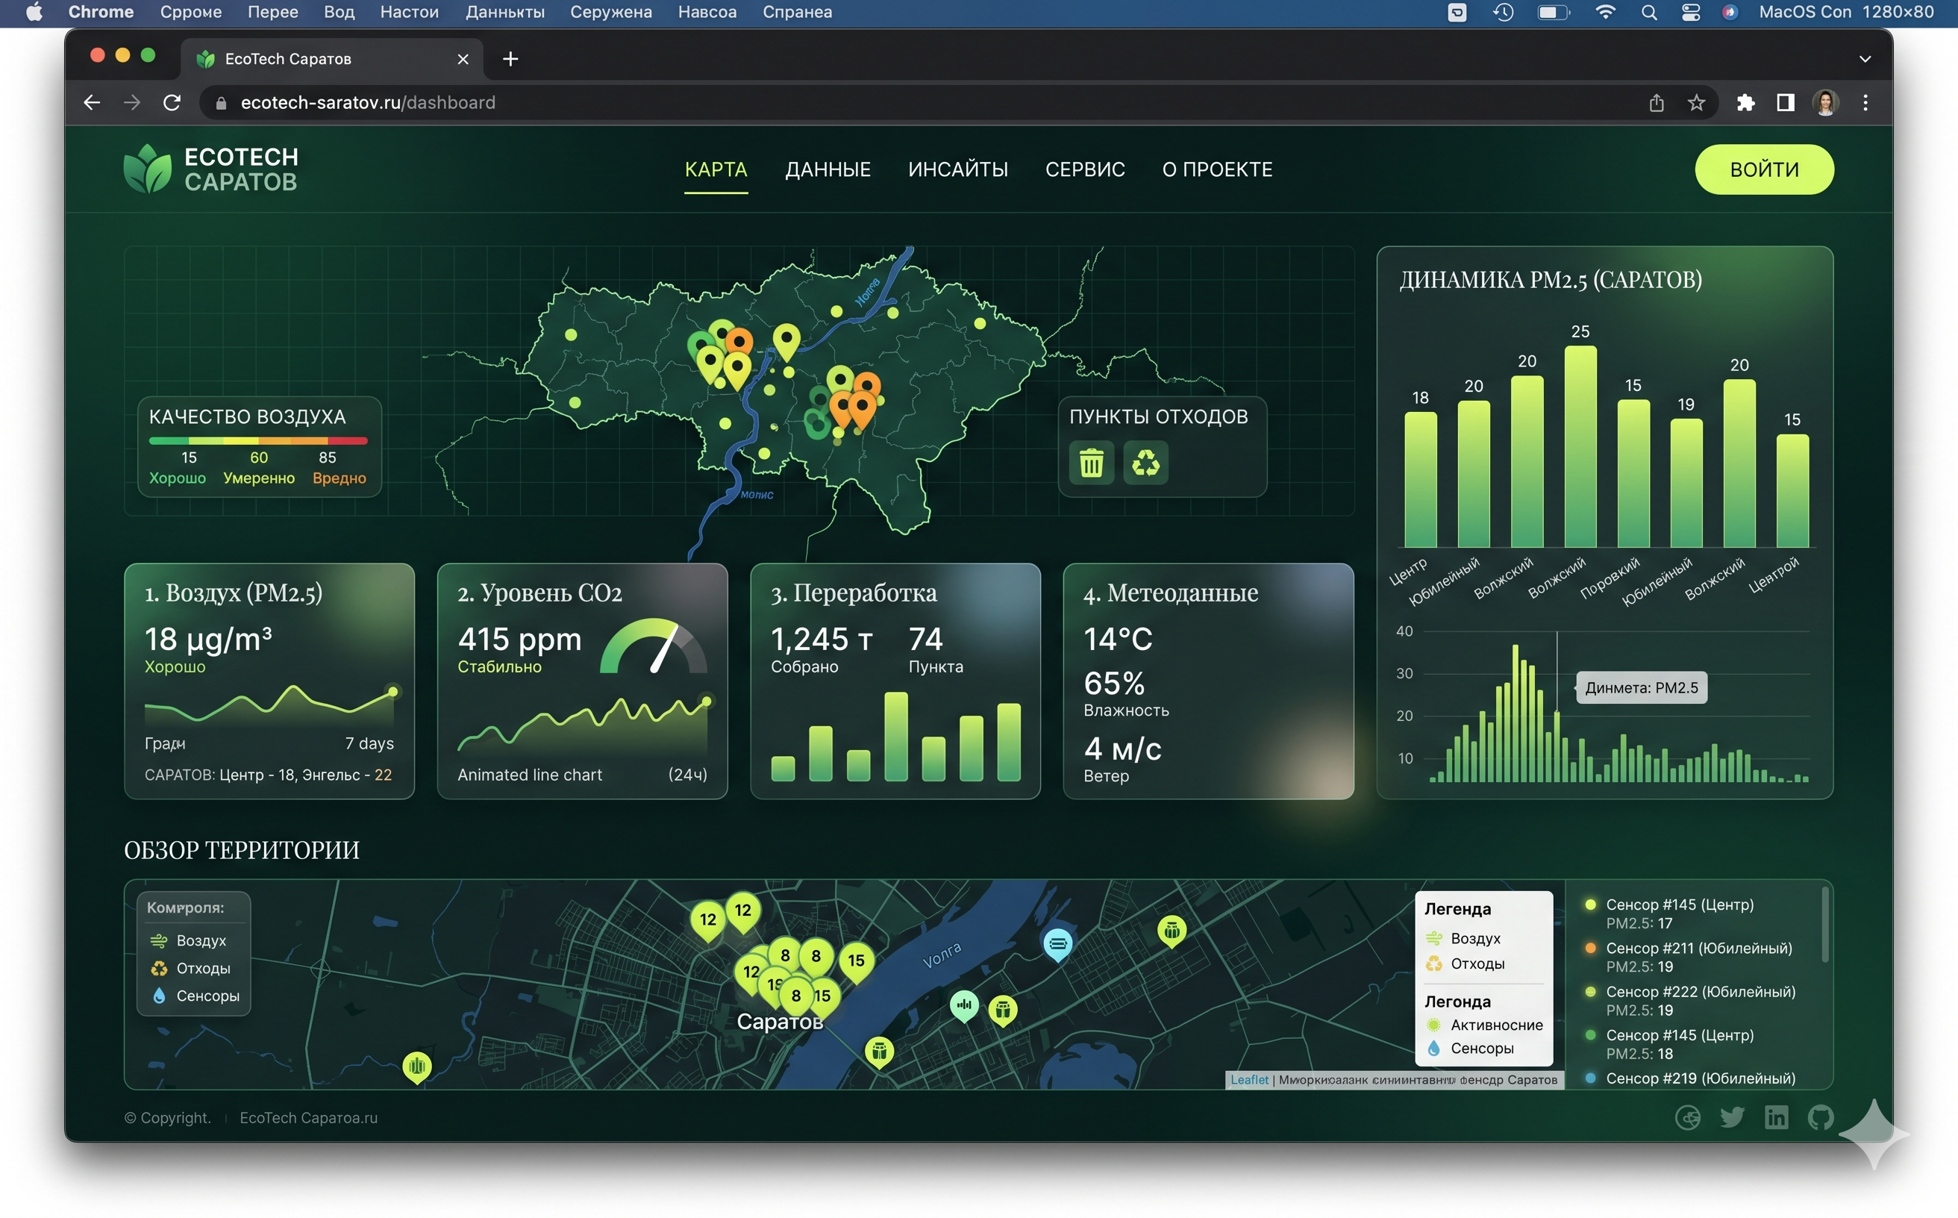Toggle Отходы layer in Комғроля panel
This screenshot has height=1218, width=1958.
[x=190, y=968]
